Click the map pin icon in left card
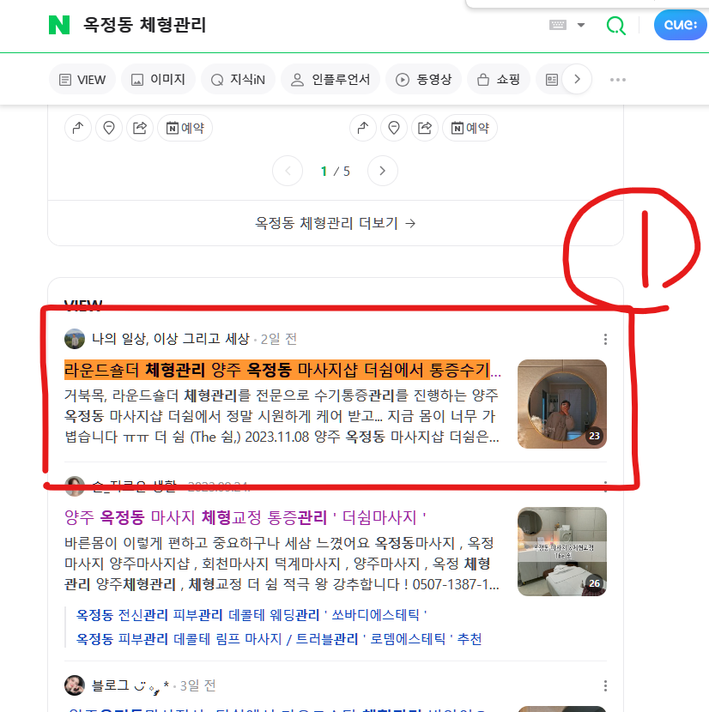The height and width of the screenshot is (712, 709). [109, 128]
